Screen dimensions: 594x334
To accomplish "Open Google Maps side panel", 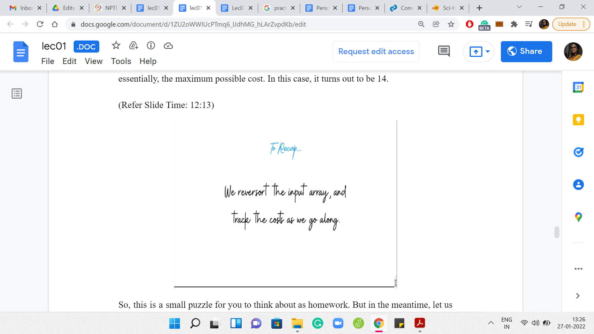I will coord(578,217).
